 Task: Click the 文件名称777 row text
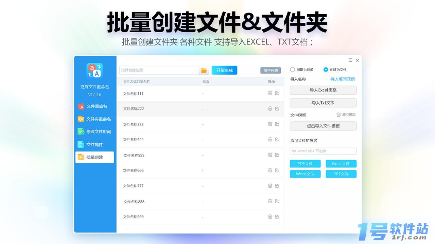(133, 186)
